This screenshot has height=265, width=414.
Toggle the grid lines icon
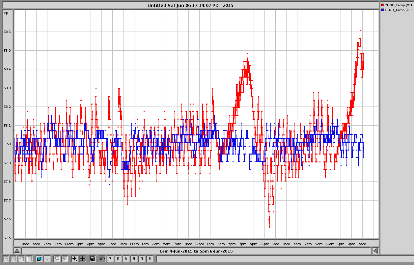coord(83,259)
